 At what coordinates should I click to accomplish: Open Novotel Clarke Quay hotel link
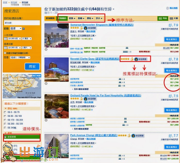[95, 59]
